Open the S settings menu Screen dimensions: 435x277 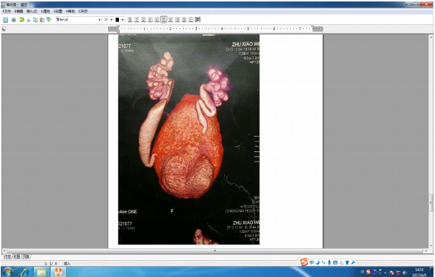coord(58,11)
